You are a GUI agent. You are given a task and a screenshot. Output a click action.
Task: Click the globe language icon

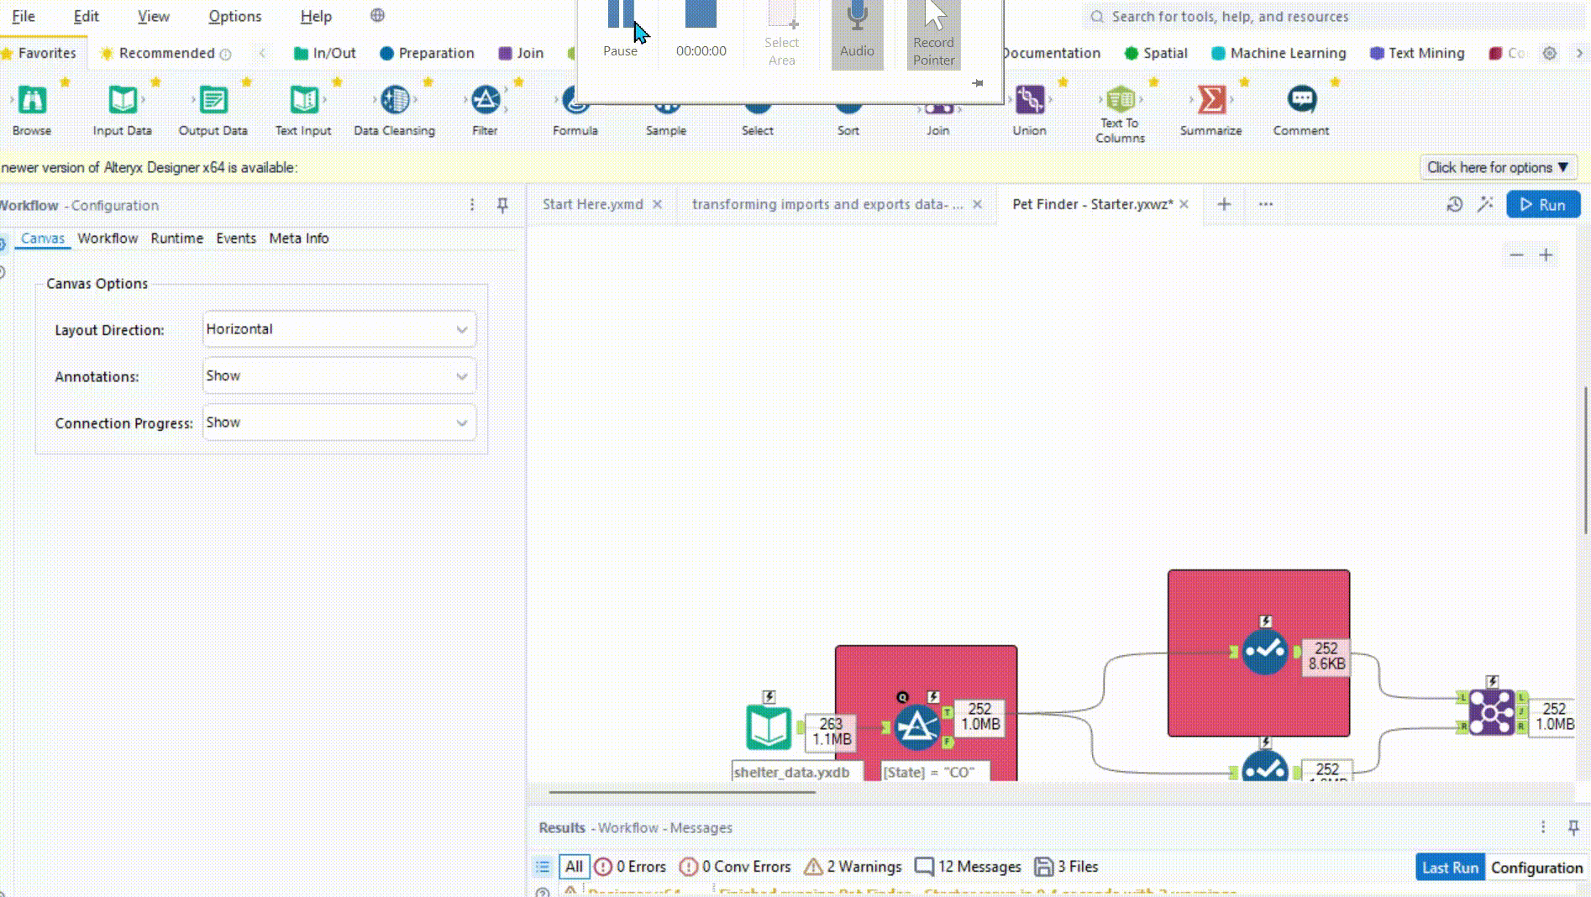point(378,15)
